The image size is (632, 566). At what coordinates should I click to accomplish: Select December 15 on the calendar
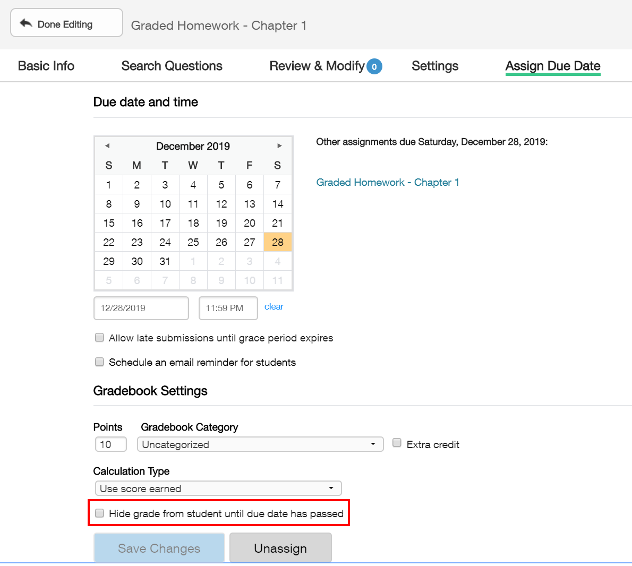(x=108, y=222)
